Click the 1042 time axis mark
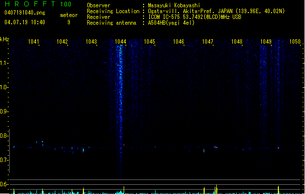This screenshot has height=194, width=305. pyautogui.click(x=62, y=42)
